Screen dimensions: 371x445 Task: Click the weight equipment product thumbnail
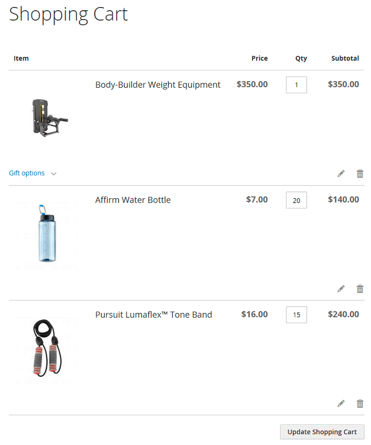pyautogui.click(x=49, y=117)
